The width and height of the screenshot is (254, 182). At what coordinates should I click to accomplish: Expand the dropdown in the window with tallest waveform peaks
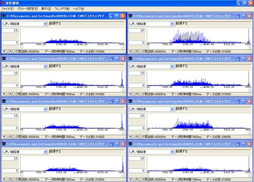point(172,24)
